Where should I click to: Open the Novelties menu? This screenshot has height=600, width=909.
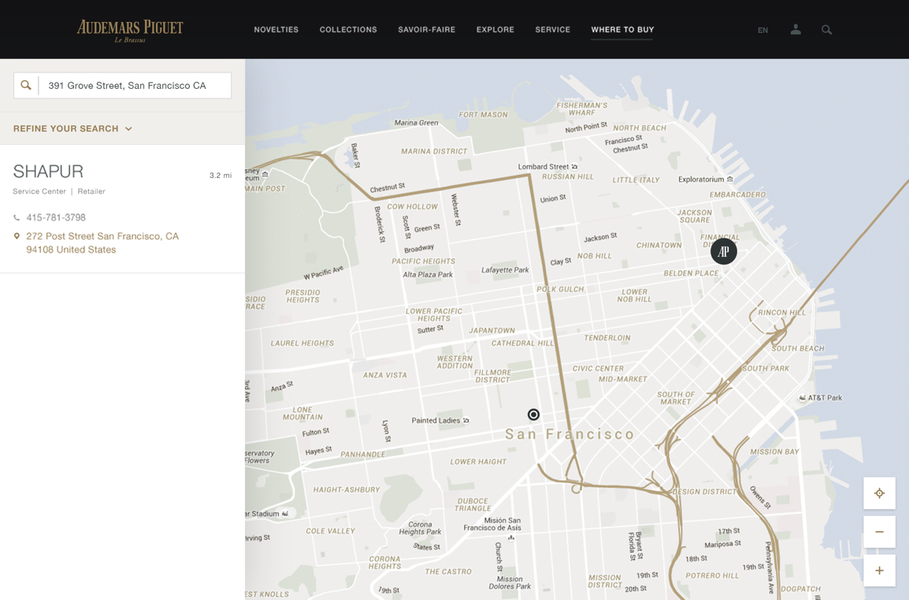276,30
